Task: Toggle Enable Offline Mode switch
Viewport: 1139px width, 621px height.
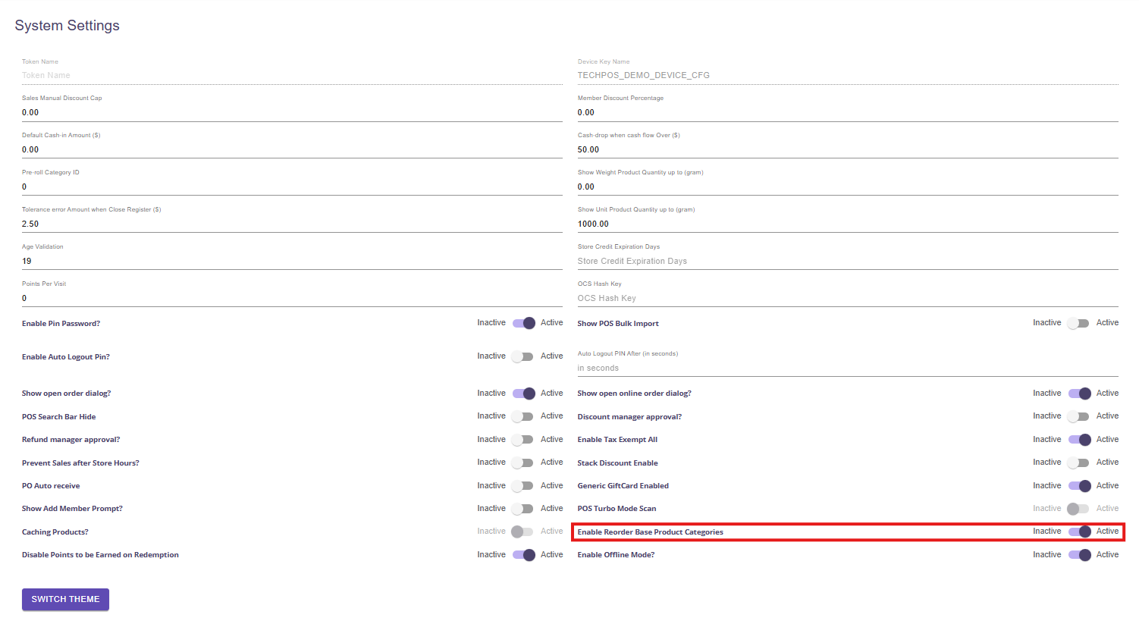Action: pos(1079,555)
